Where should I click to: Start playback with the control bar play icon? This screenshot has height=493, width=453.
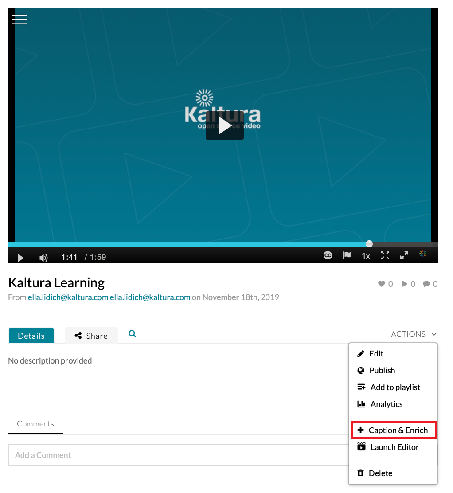click(21, 258)
